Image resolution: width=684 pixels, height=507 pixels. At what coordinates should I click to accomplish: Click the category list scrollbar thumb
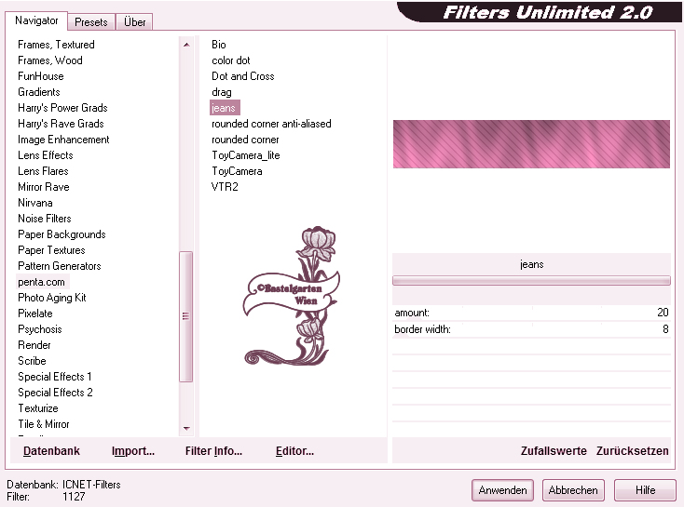[186, 316]
